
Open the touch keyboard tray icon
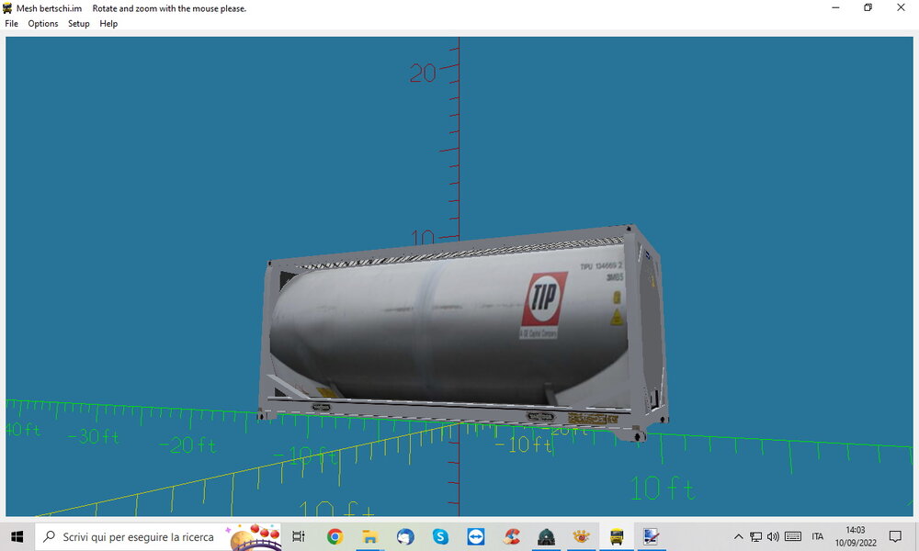pyautogui.click(x=793, y=536)
